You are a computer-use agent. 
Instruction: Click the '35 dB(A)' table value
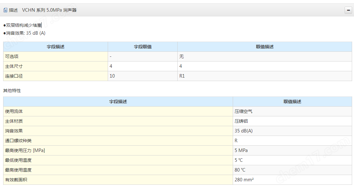[x=243, y=131]
